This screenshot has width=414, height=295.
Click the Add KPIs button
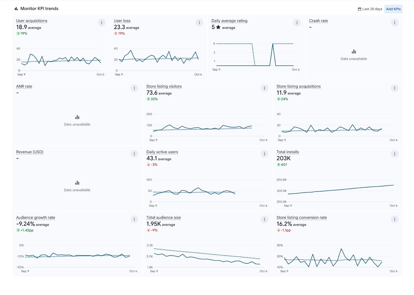pyautogui.click(x=393, y=9)
